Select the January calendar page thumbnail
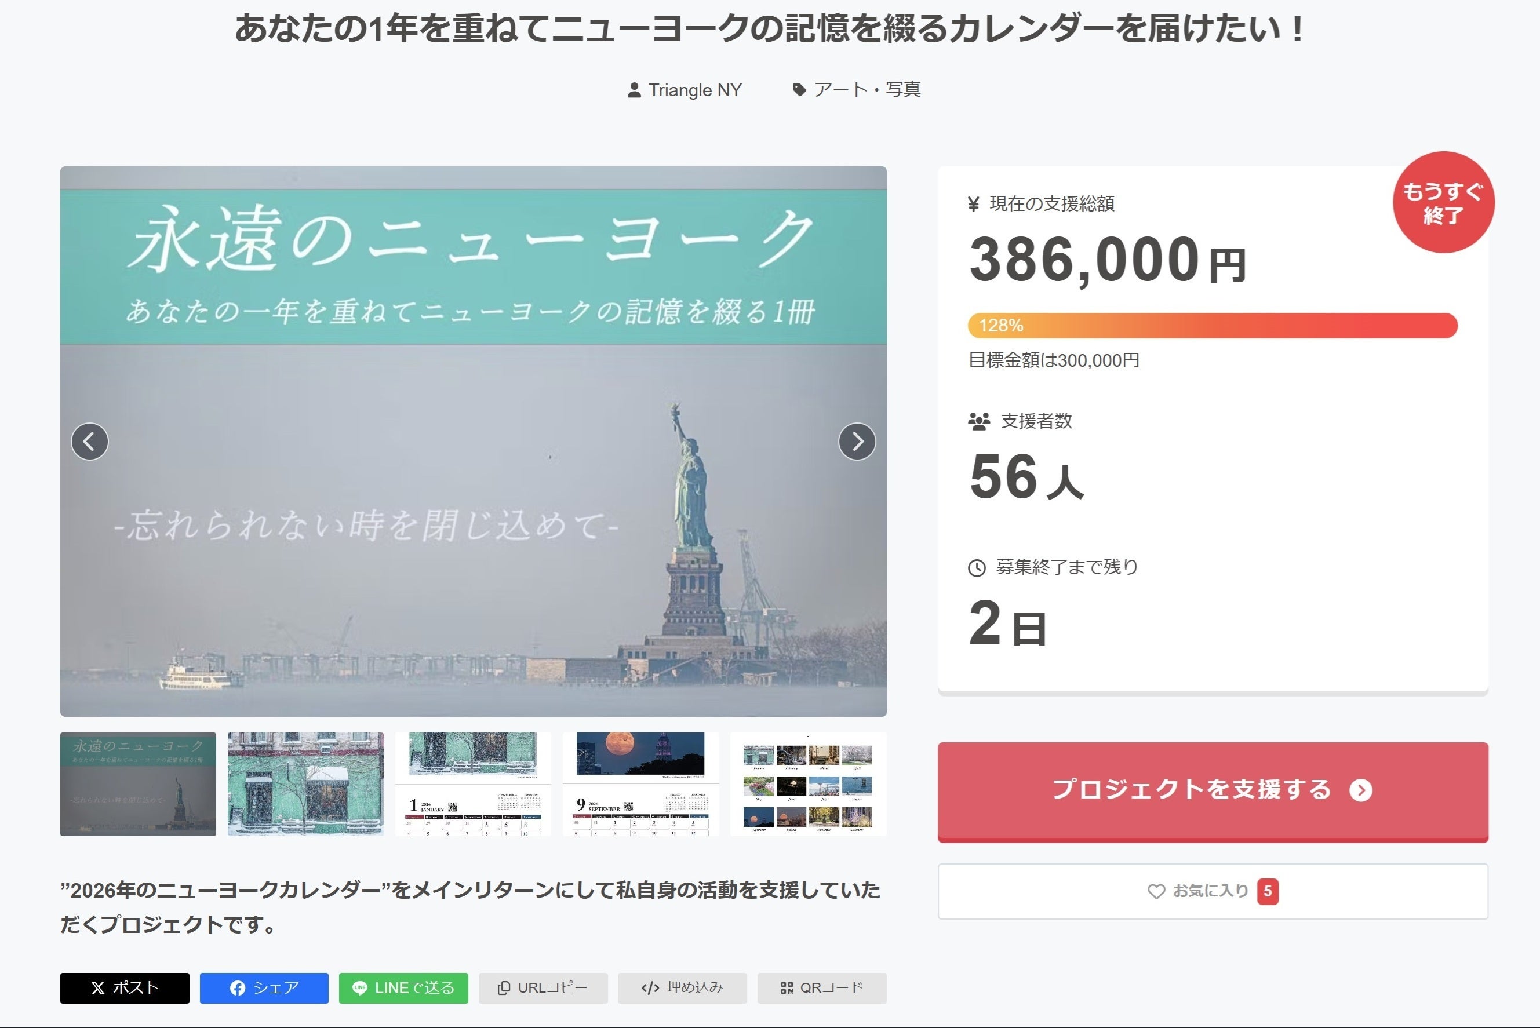Viewport: 1540px width, 1028px height. 473,783
